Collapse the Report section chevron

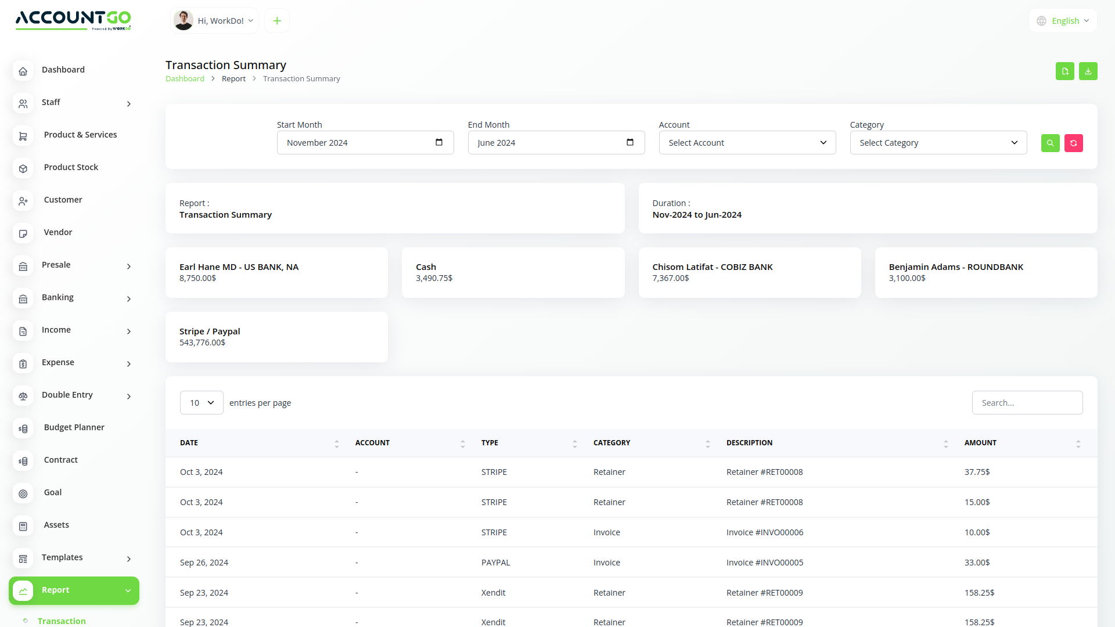(x=128, y=591)
